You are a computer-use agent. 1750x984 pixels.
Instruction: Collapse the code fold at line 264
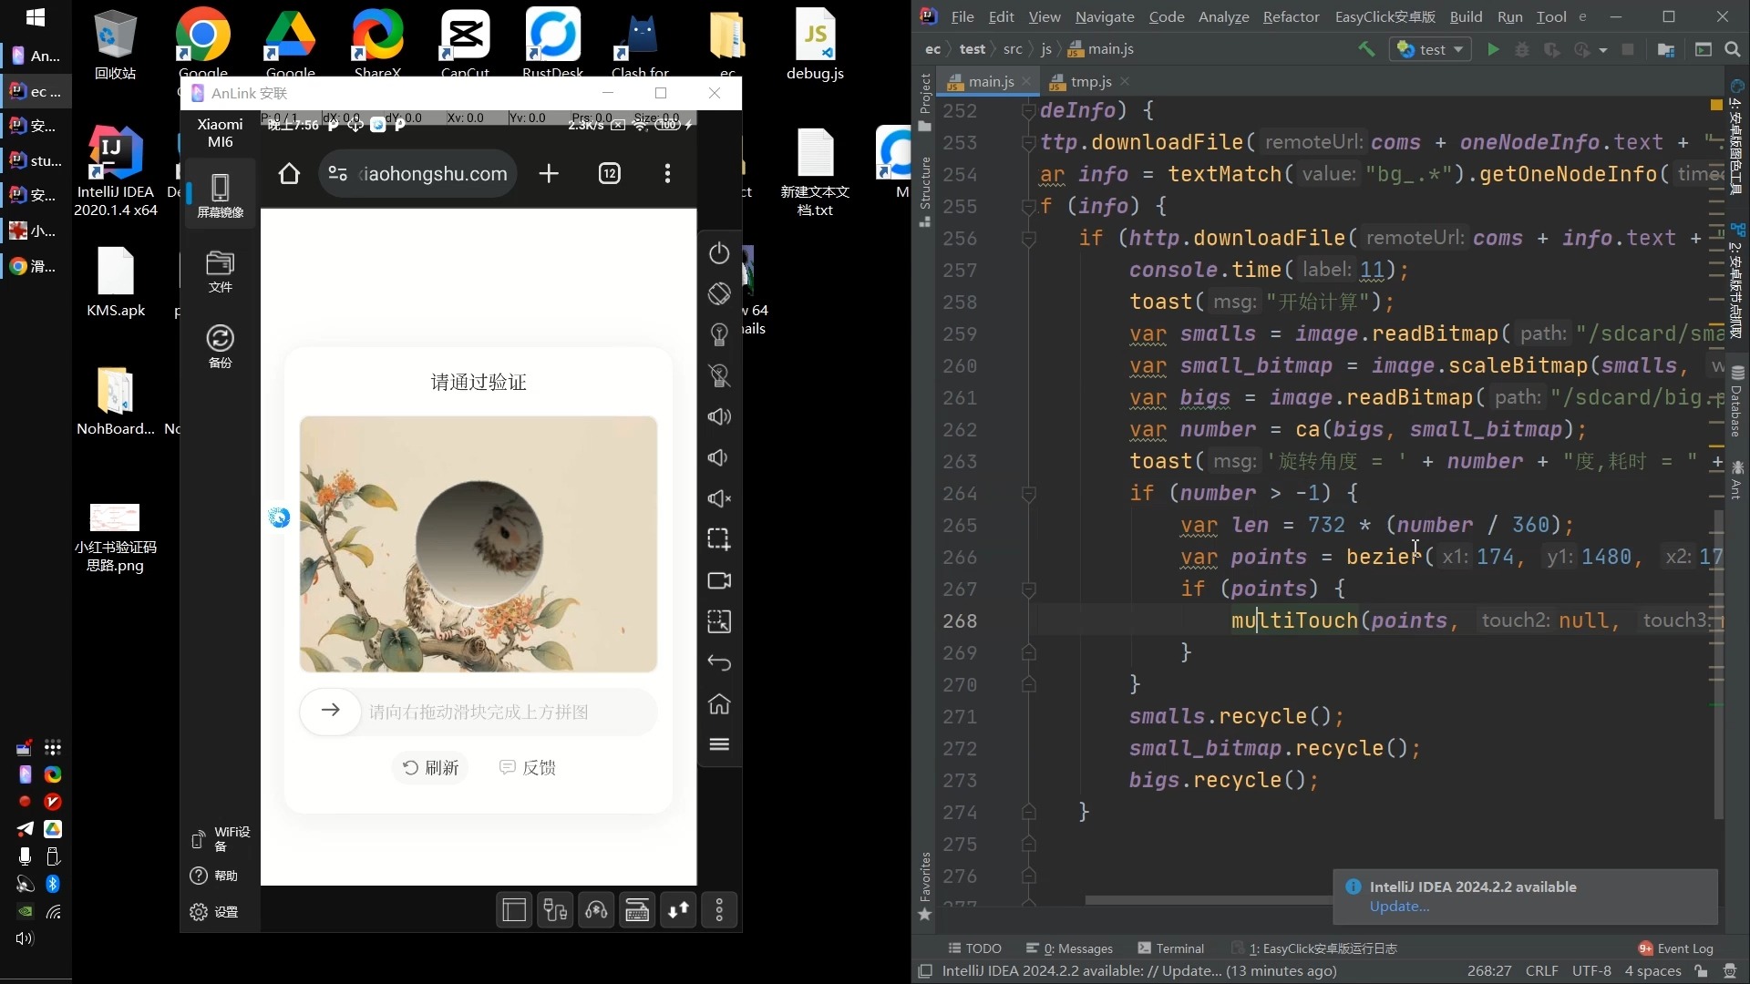pos(1028,494)
